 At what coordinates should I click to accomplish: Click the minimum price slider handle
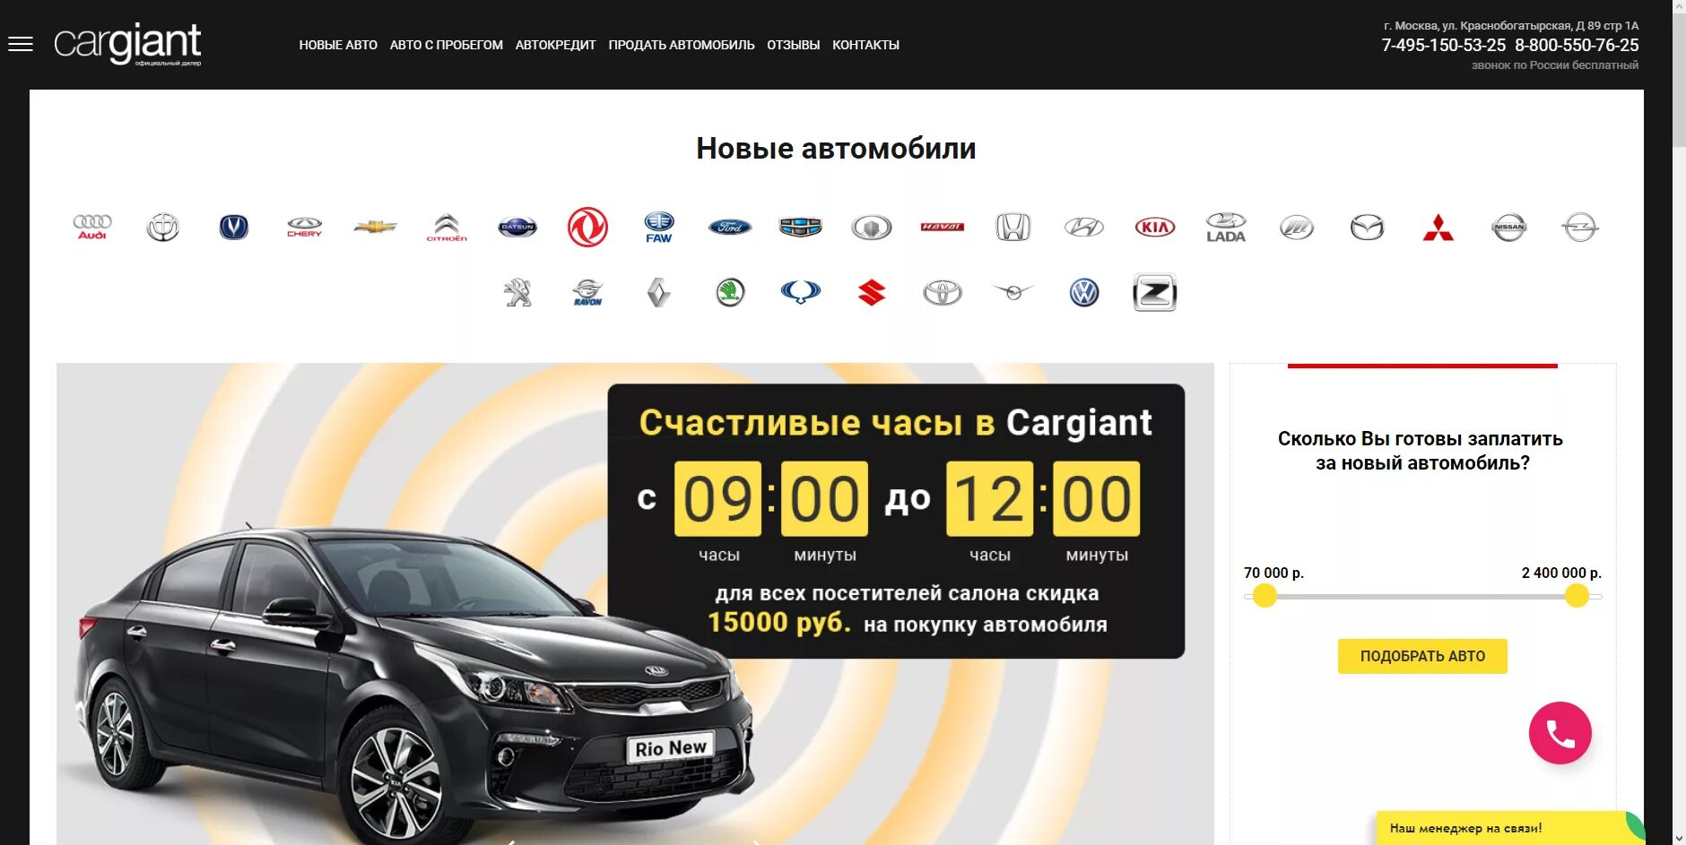pyautogui.click(x=1264, y=596)
